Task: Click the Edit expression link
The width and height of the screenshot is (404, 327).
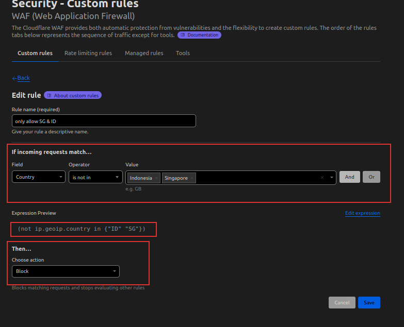Action: 362,213
